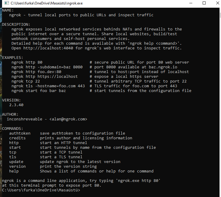Image resolution: width=221 pixels, height=197 pixels.
Task: Click the version command in COMMANDS list
Action: click(17, 167)
